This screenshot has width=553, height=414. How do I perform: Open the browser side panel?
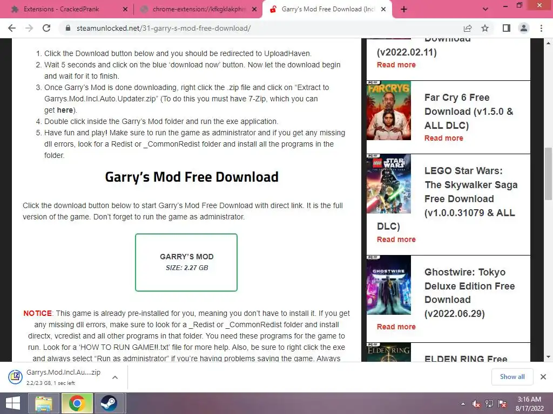507,28
